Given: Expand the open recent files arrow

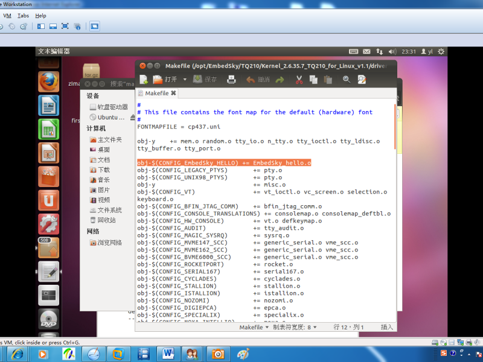Looking at the screenshot, I should (184, 79).
